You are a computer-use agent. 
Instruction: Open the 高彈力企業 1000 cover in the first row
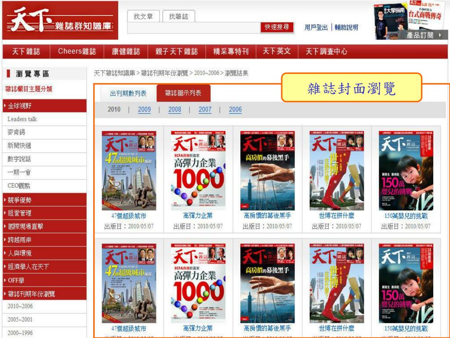point(198,171)
